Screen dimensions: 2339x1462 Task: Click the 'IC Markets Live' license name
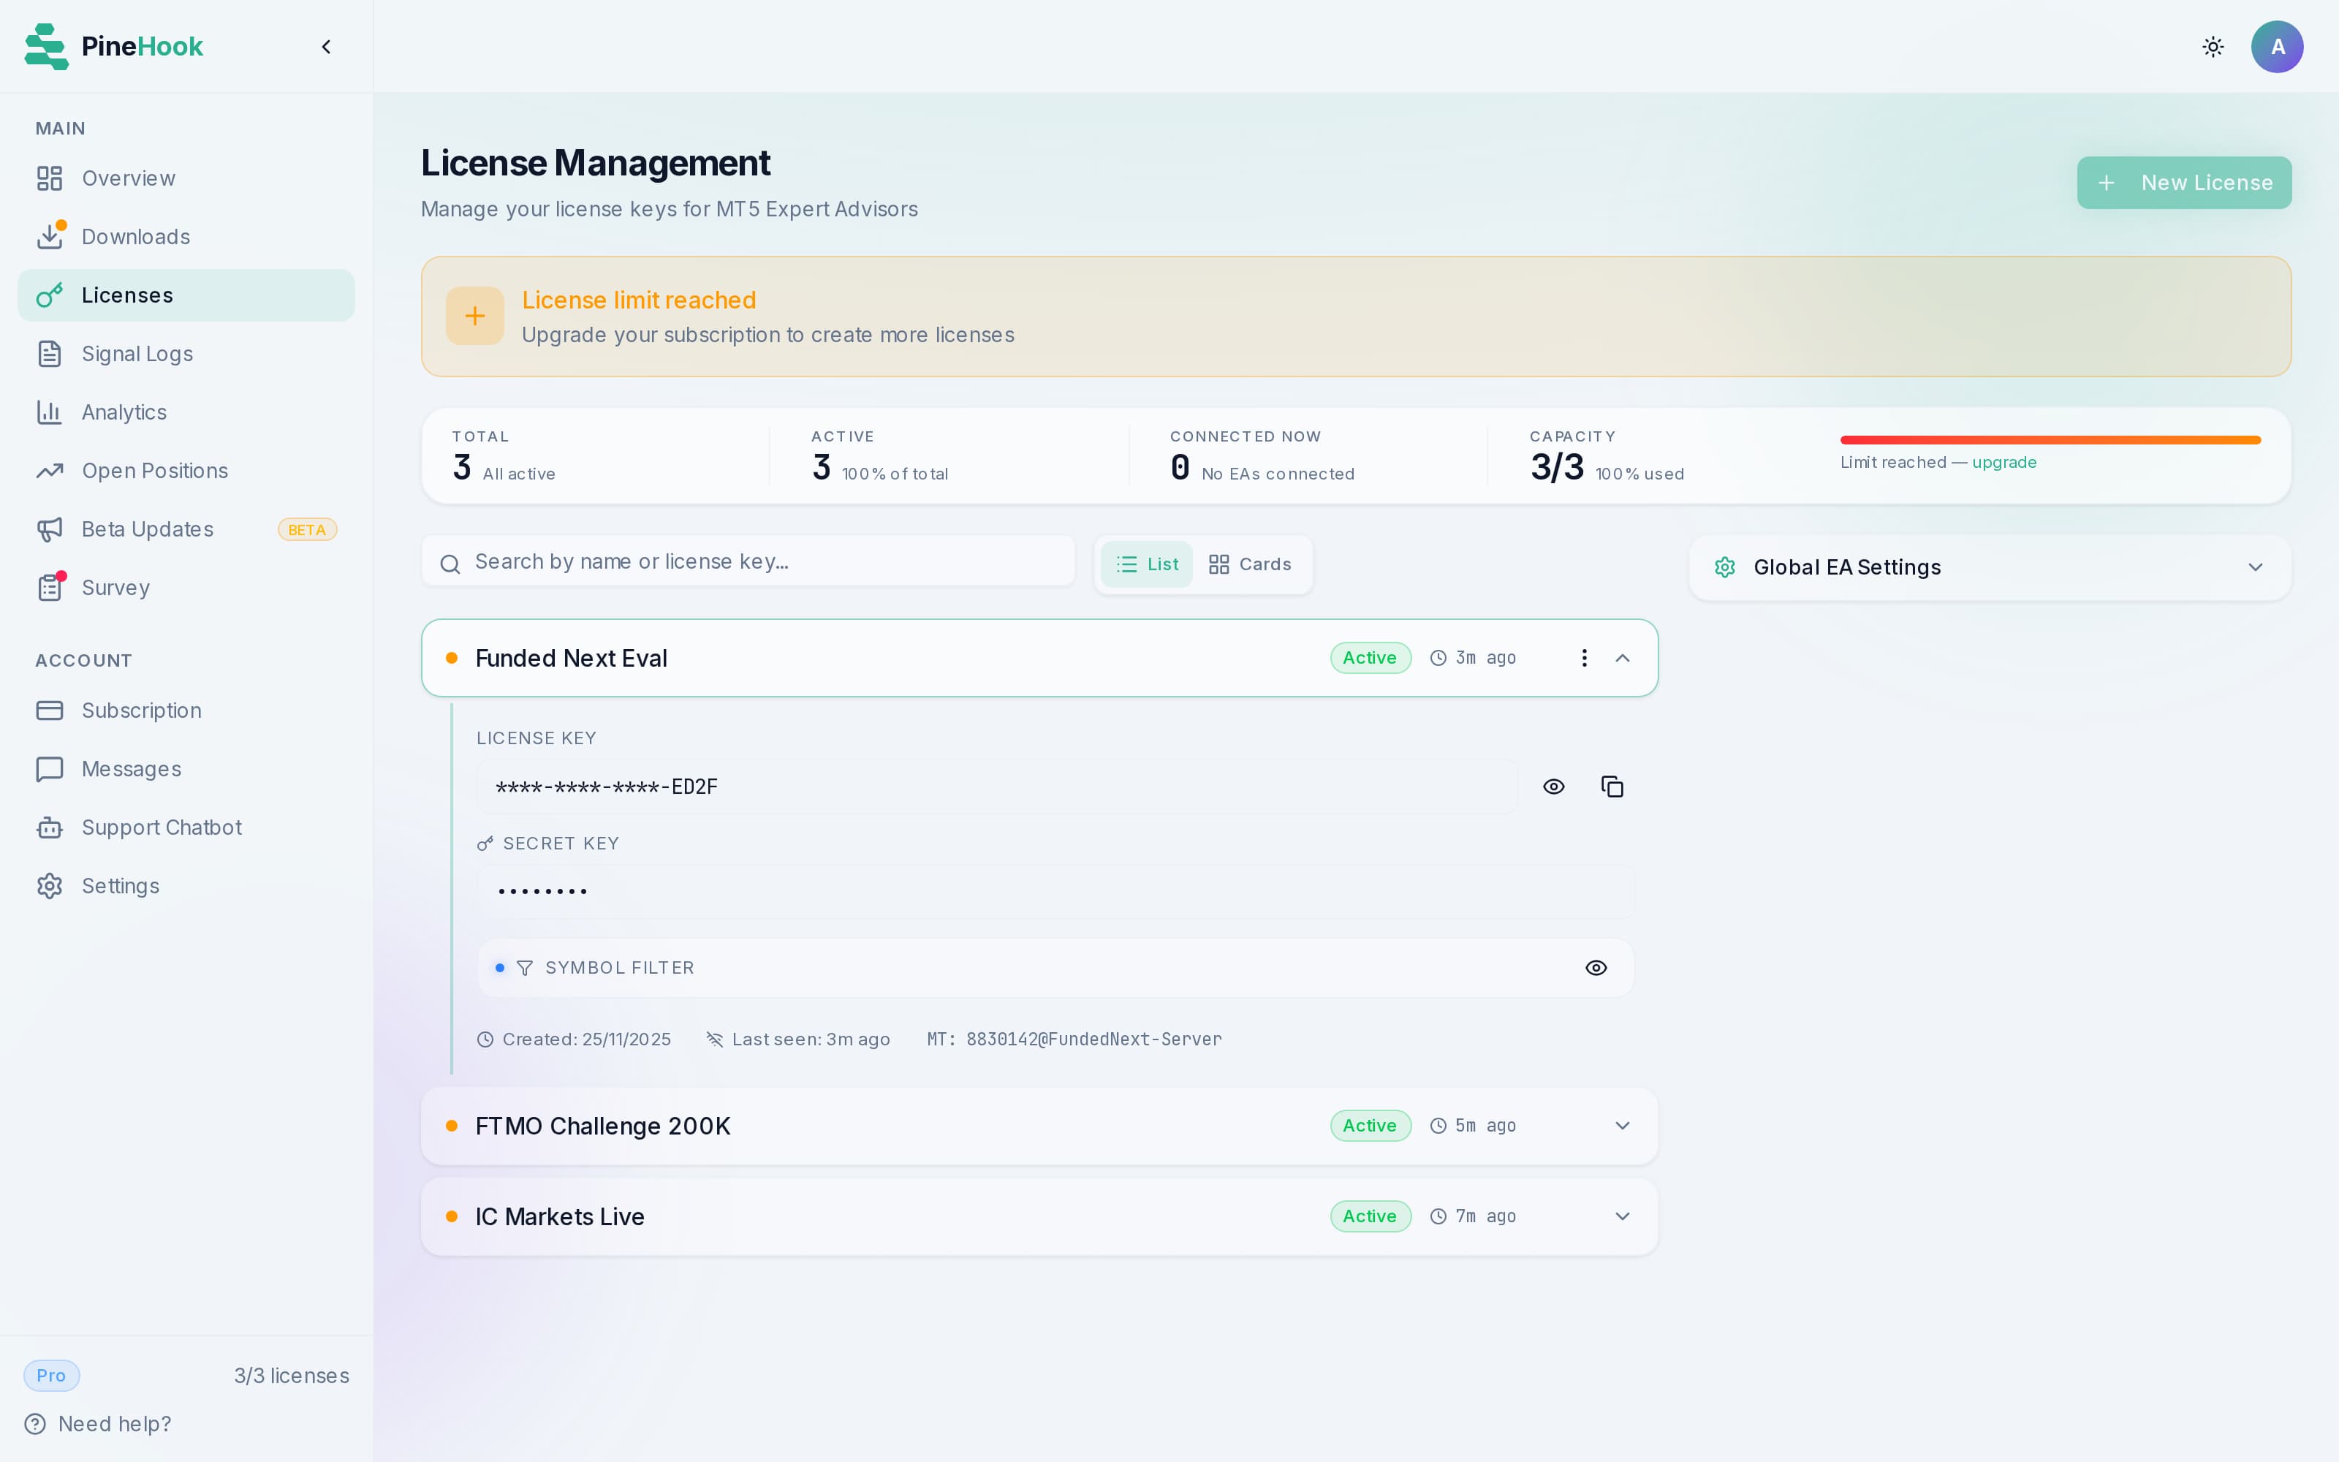[x=560, y=1216]
